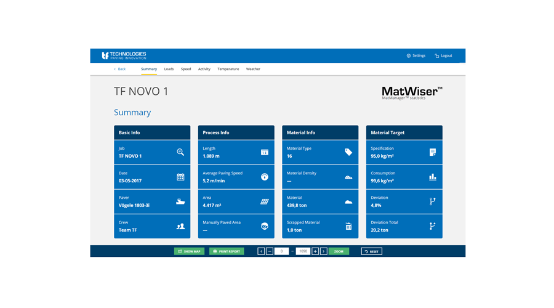Click the magnifier icon in Job card
The height and width of the screenshot is (308, 554).
tap(180, 152)
